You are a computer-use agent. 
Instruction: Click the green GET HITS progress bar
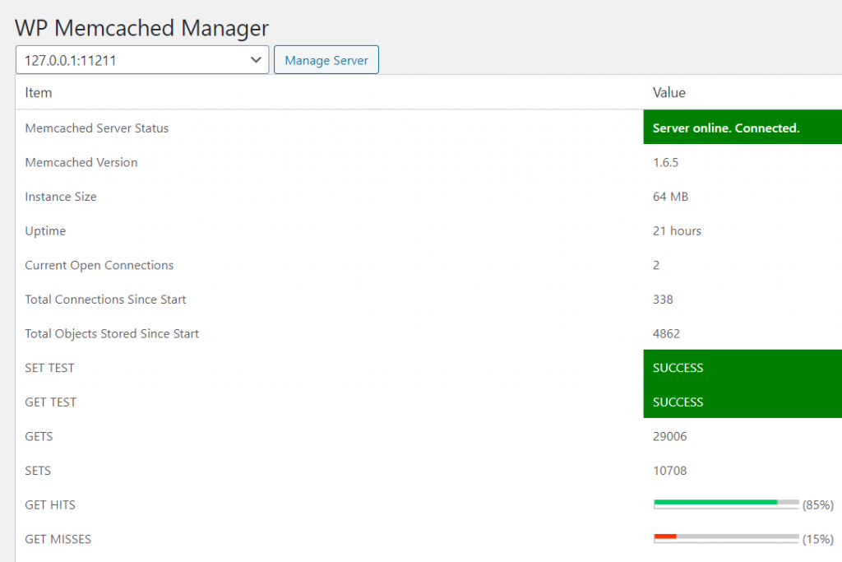pos(715,502)
